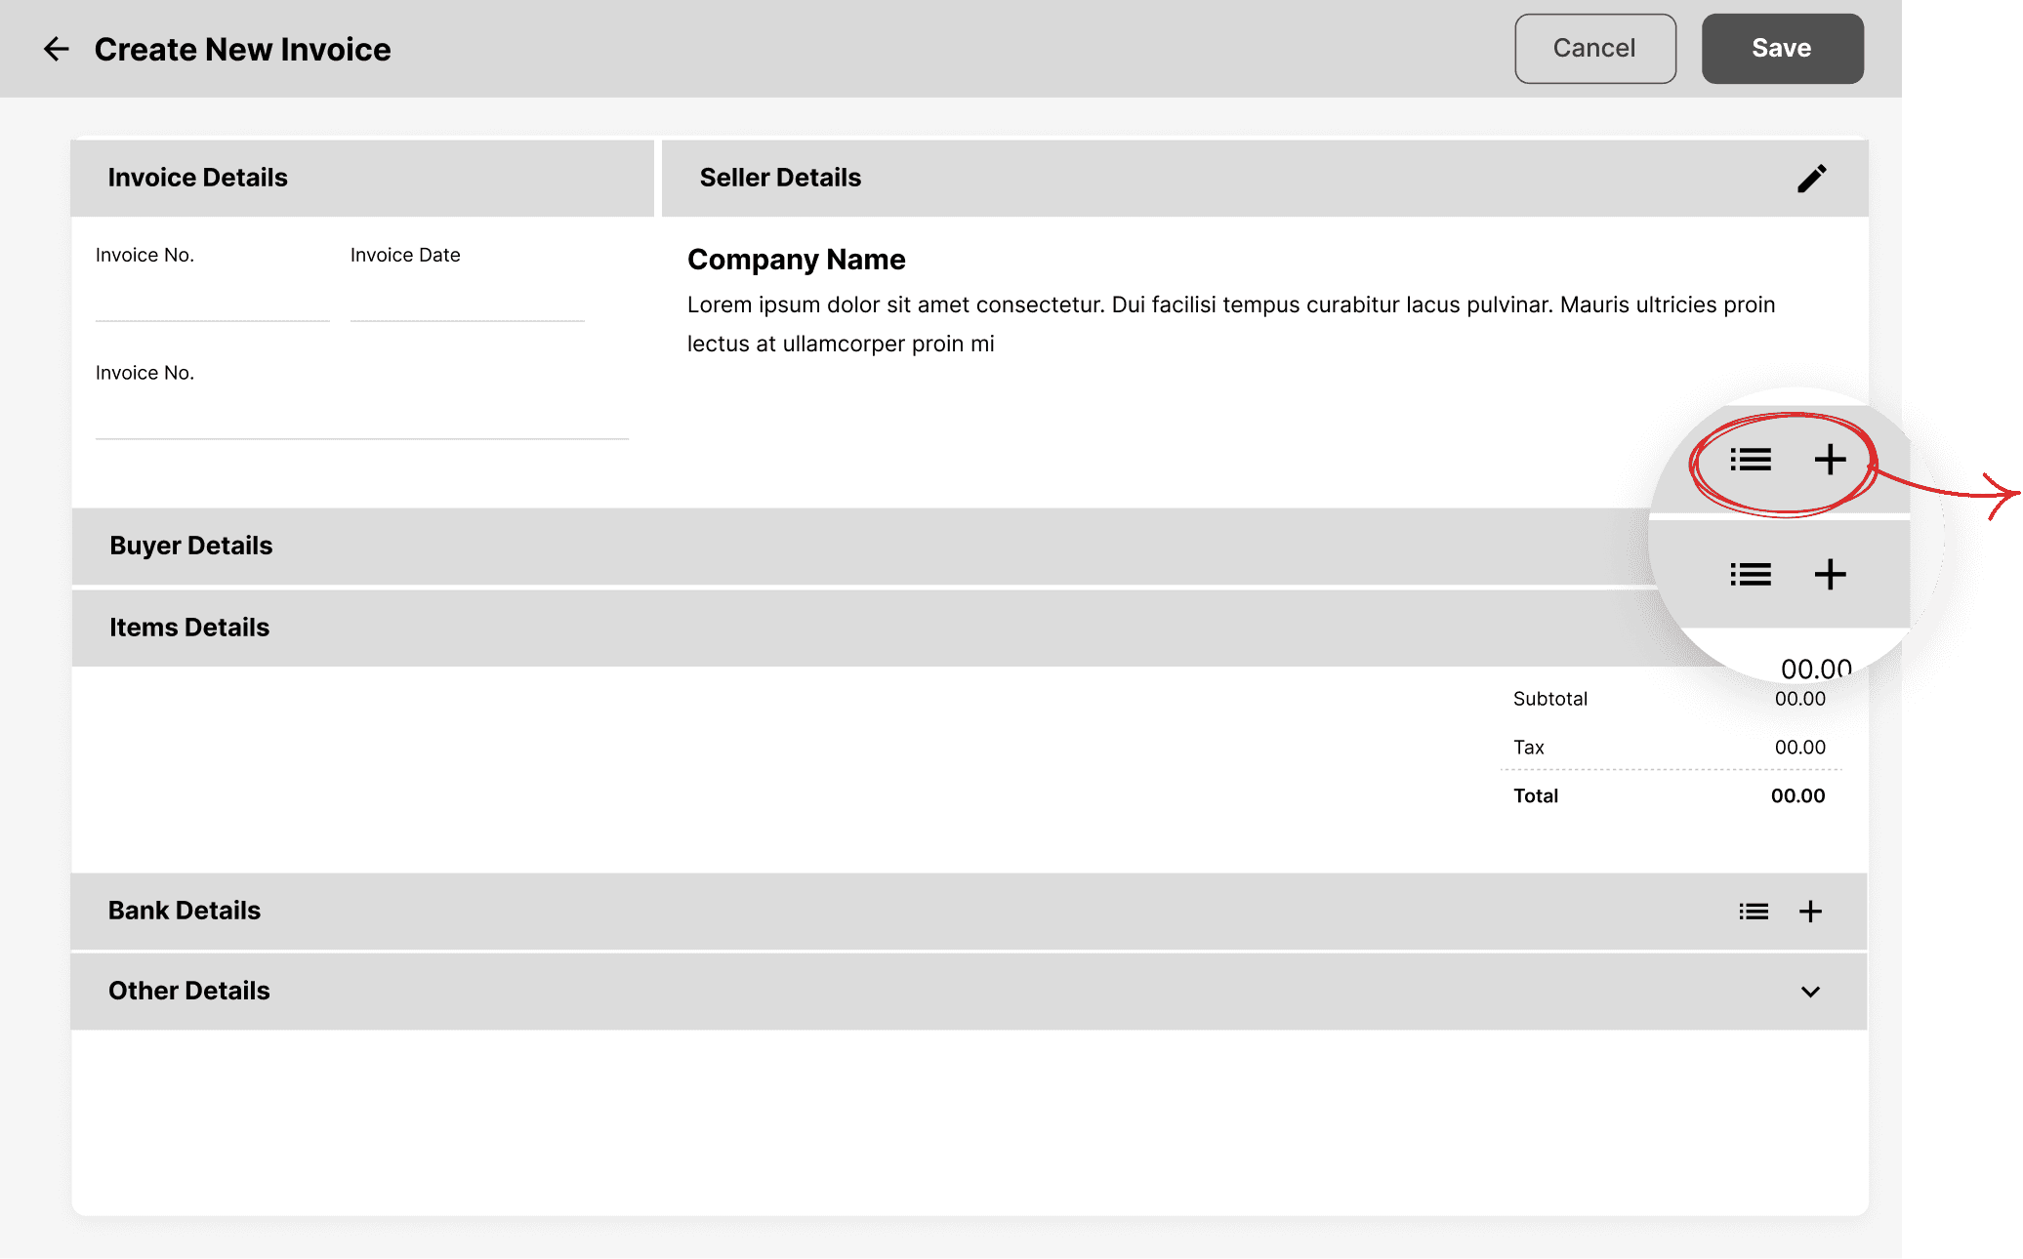Click the plus icon below the red circle
The width and height of the screenshot is (2023, 1259).
[1830, 575]
